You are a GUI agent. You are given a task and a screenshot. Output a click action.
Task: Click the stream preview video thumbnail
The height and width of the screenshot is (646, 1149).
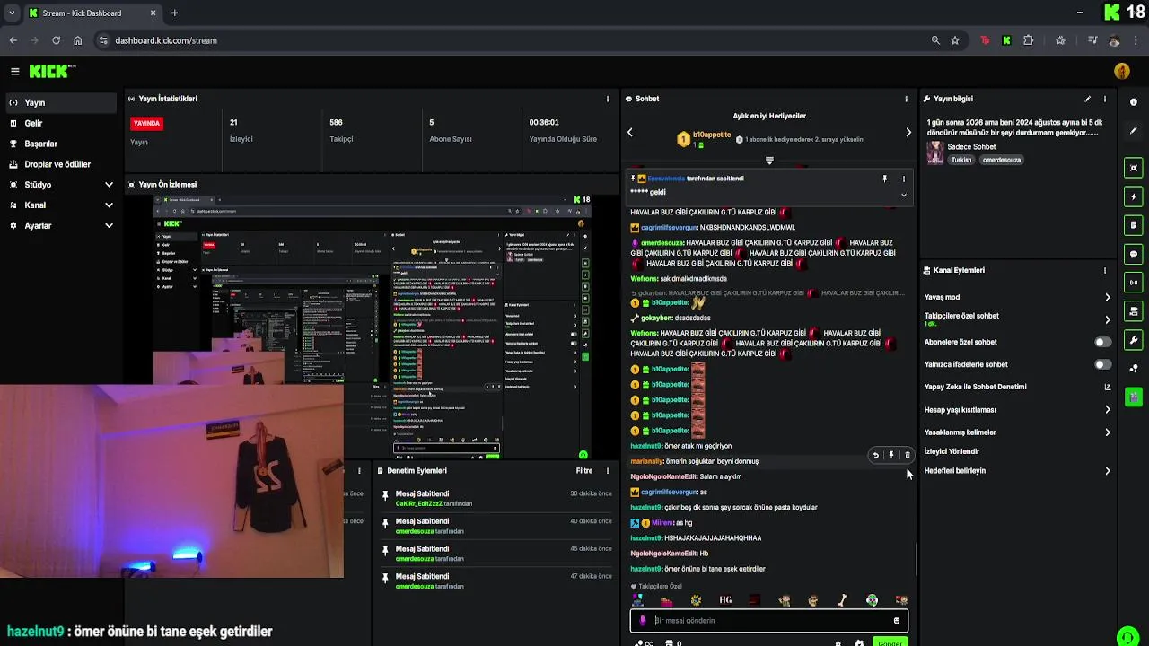[372, 328]
